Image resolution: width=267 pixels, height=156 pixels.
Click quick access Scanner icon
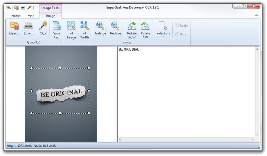click(23, 8)
